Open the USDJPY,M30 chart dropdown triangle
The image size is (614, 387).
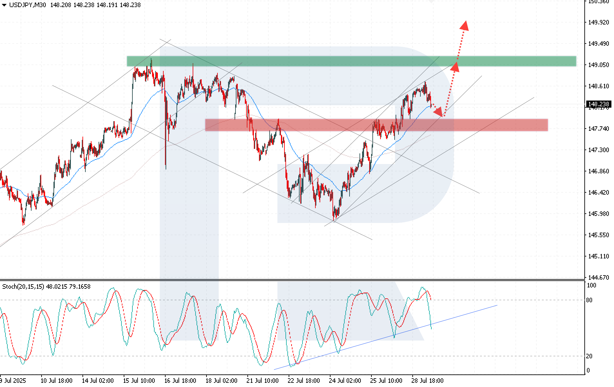pyautogui.click(x=4, y=5)
